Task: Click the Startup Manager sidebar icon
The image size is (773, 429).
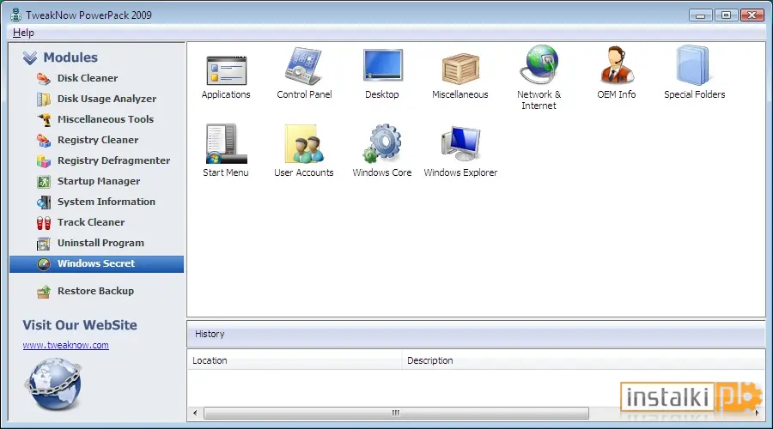Action: click(x=44, y=182)
